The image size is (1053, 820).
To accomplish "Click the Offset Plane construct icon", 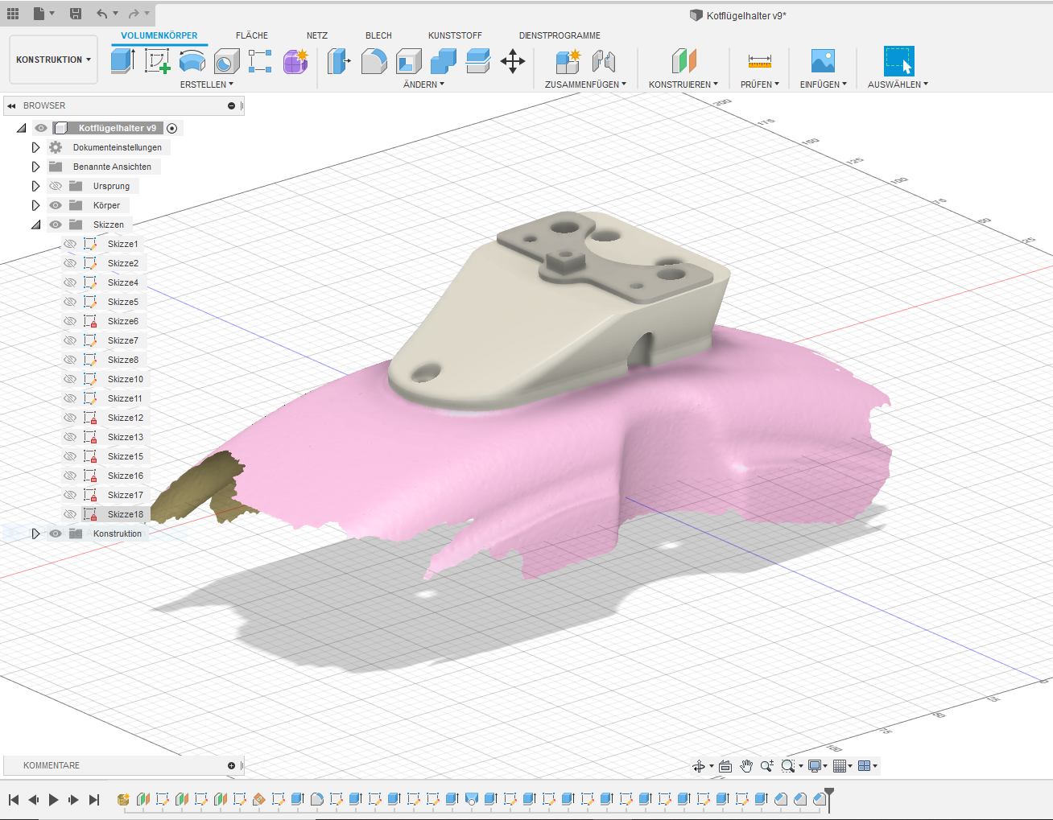I will tap(683, 61).
